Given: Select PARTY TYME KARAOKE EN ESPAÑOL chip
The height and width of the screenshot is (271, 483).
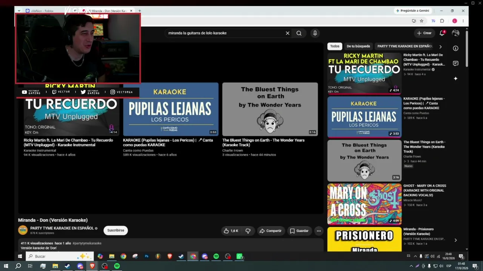Looking at the screenshot, I should point(405,46).
